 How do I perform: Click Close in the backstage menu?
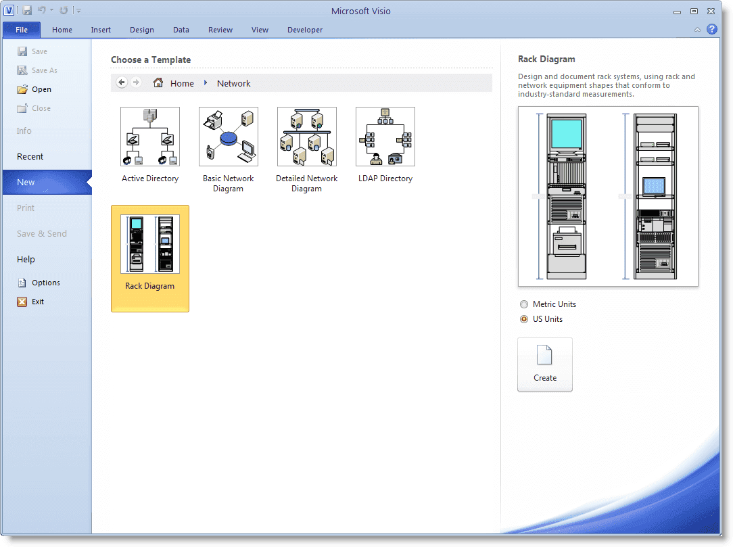click(34, 108)
